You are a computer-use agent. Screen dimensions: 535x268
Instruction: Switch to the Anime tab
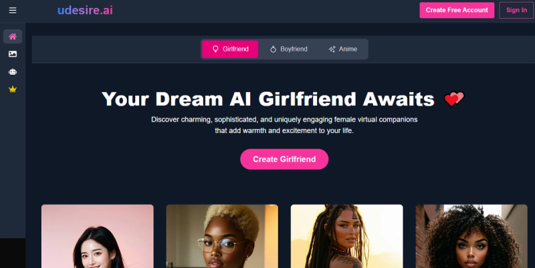342,49
